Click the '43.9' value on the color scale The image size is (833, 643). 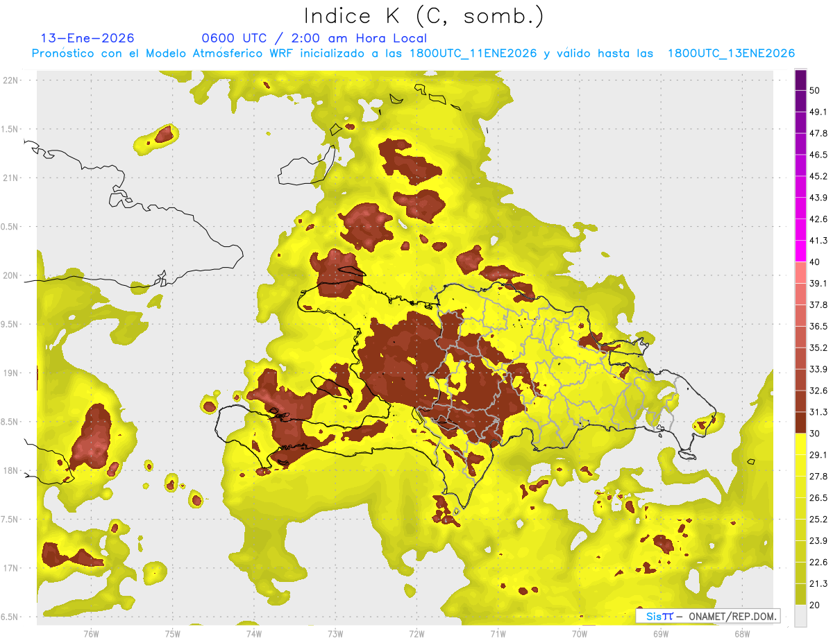click(x=818, y=198)
